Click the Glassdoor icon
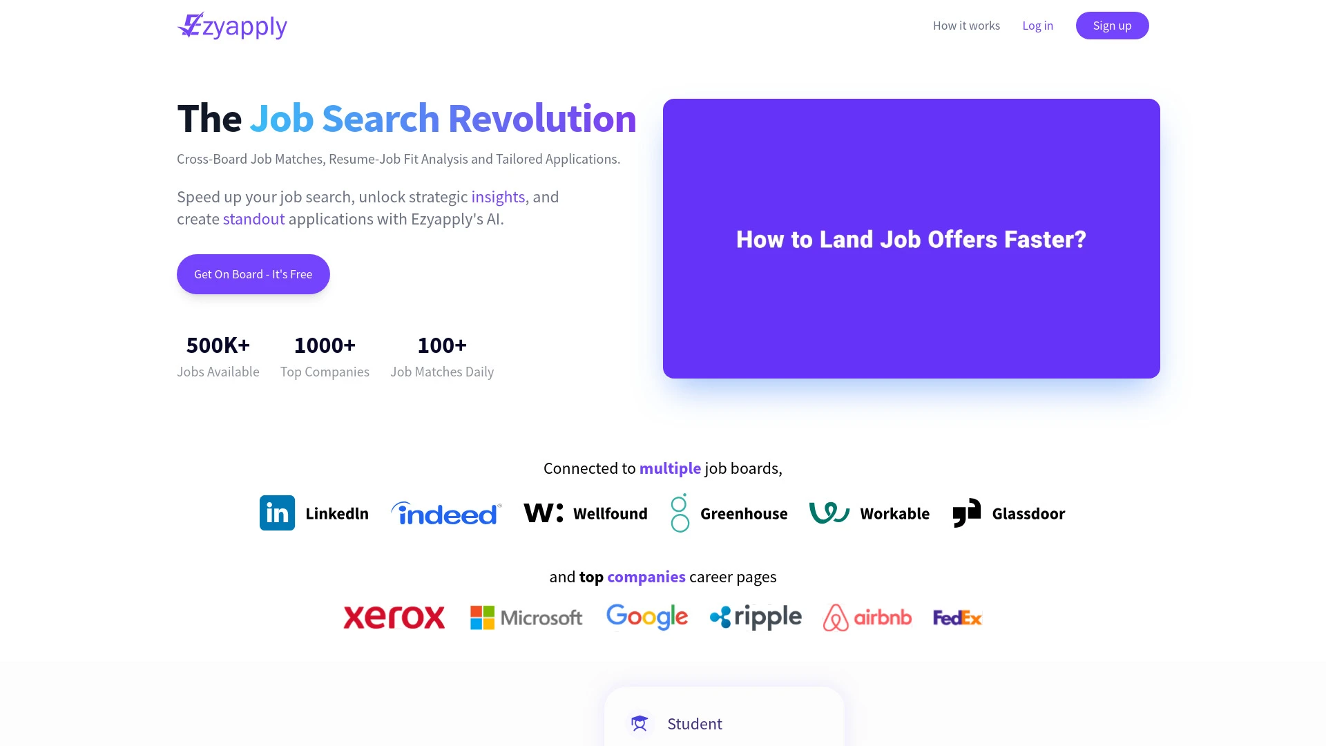 968,513
